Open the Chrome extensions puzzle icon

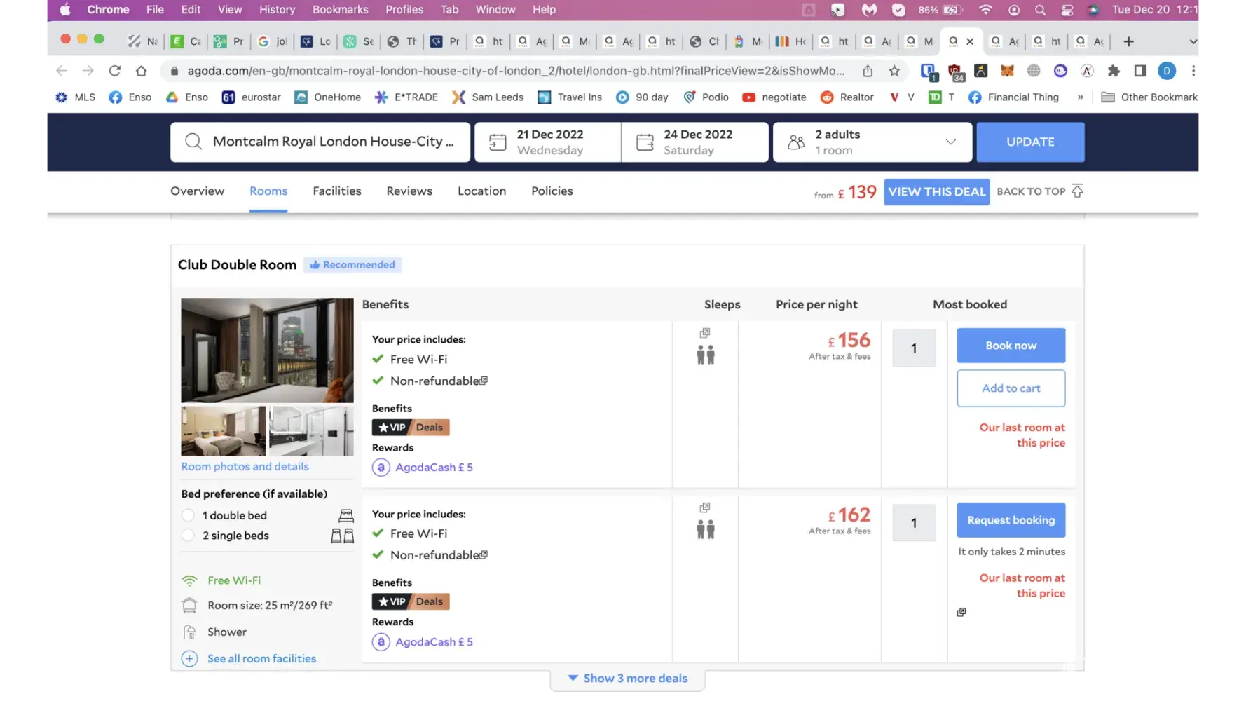tap(1114, 71)
